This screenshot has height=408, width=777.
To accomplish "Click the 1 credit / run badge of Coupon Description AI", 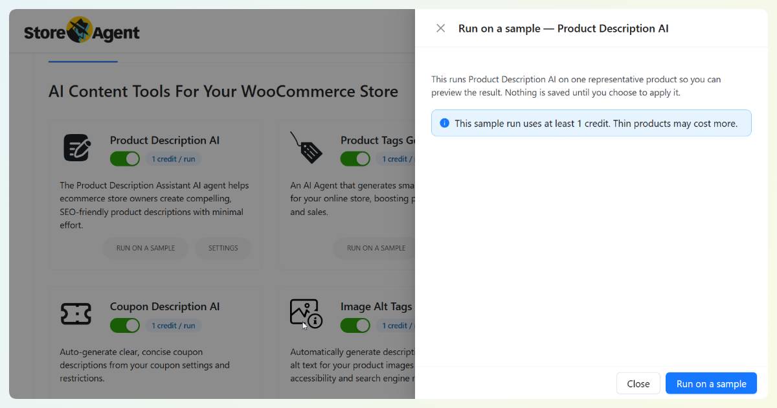I will point(174,326).
